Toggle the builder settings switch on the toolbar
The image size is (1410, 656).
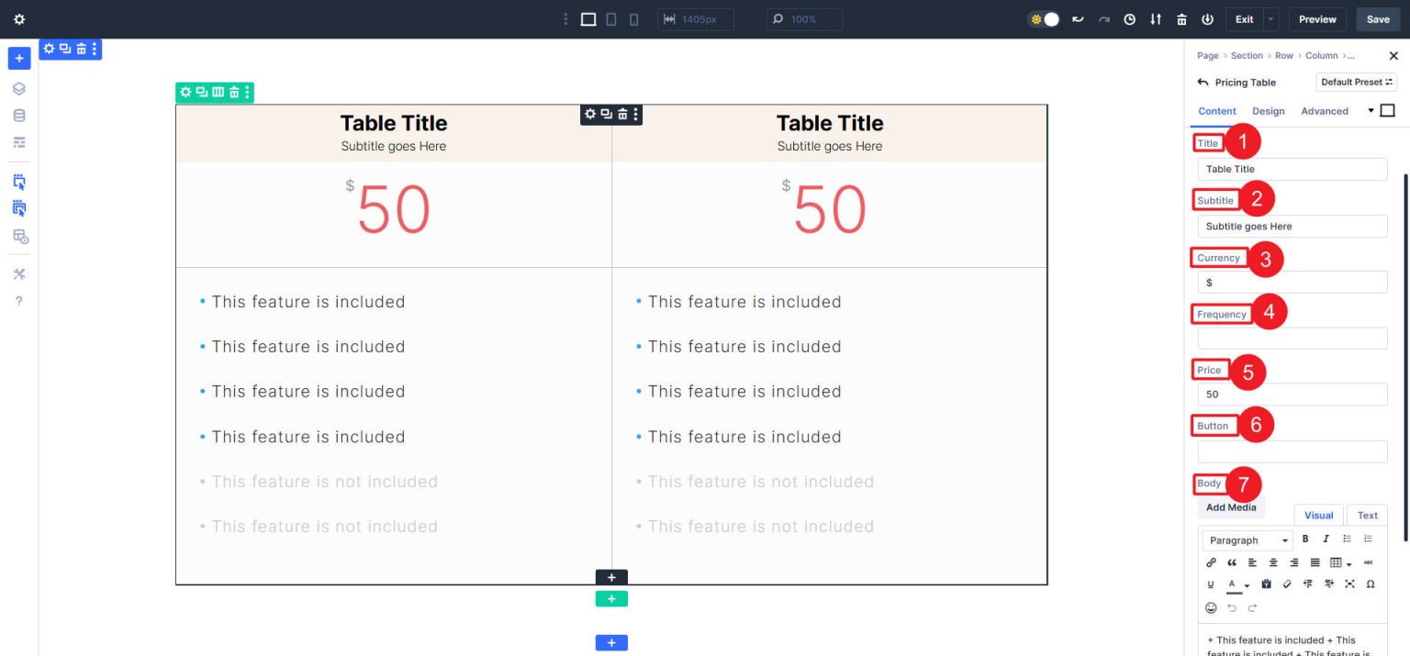tap(1044, 18)
